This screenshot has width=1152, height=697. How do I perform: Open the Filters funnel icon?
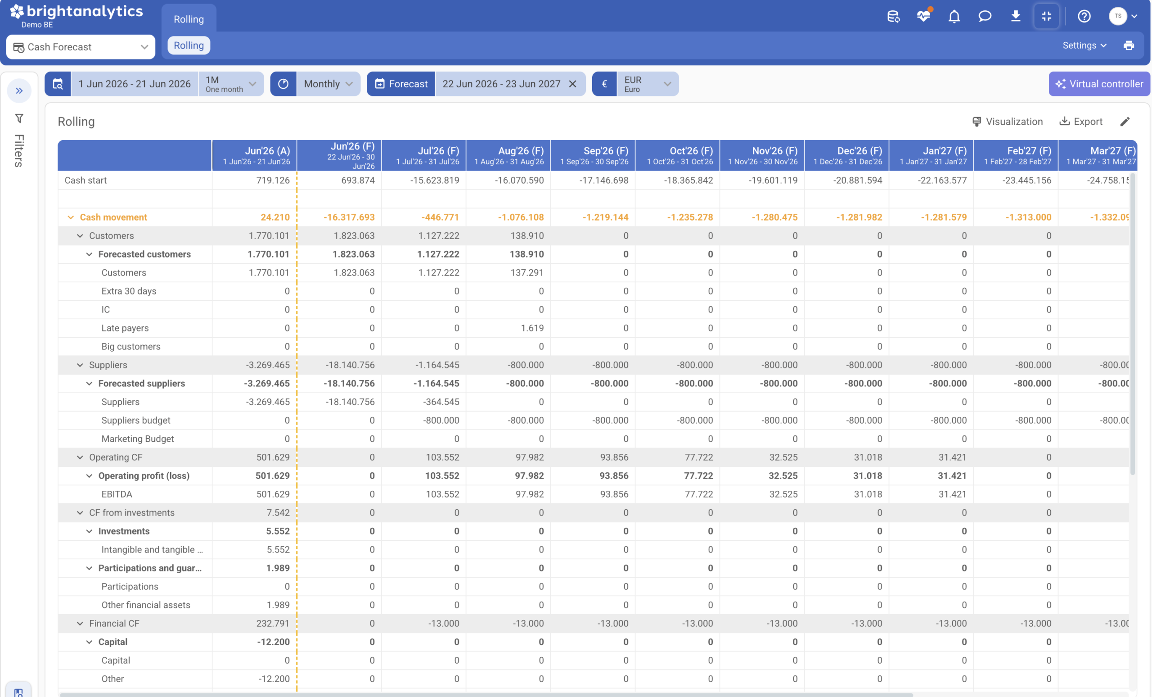click(19, 118)
